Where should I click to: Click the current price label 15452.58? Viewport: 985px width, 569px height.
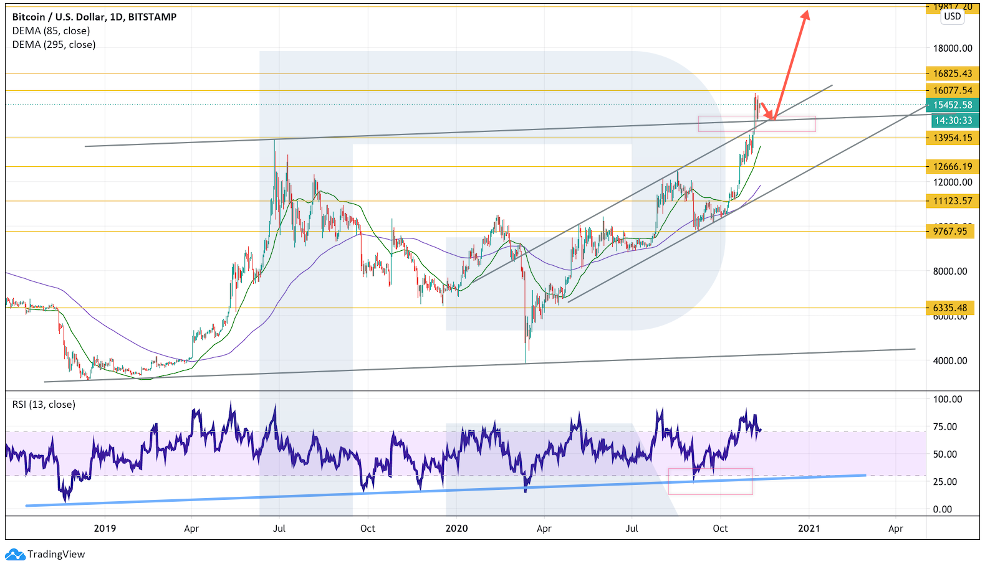(x=952, y=105)
